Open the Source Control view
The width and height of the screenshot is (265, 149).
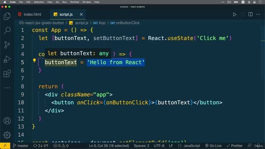[x=7, y=45]
